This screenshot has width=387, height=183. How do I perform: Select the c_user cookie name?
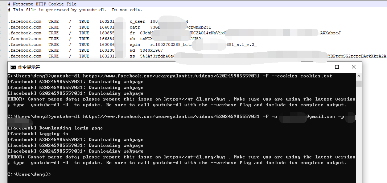[137, 22]
